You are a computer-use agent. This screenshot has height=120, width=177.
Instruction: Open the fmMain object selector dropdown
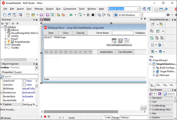tap(37, 68)
